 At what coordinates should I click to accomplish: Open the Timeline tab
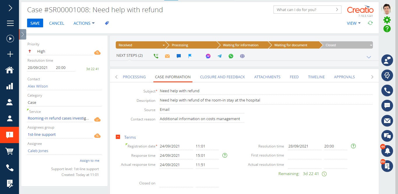click(316, 77)
